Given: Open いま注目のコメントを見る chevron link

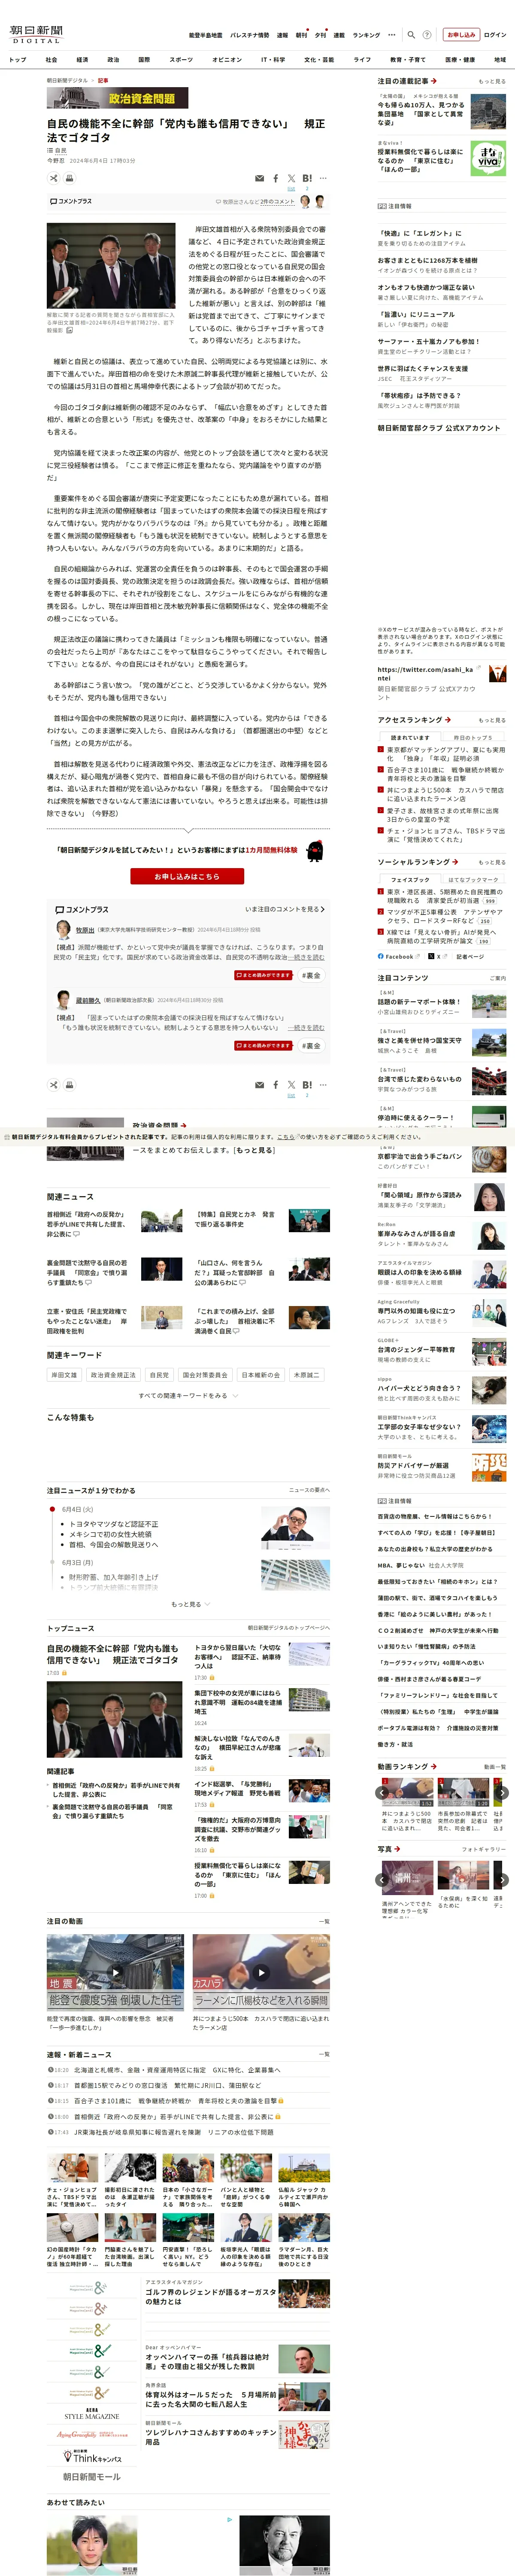Looking at the screenshot, I should [285, 909].
